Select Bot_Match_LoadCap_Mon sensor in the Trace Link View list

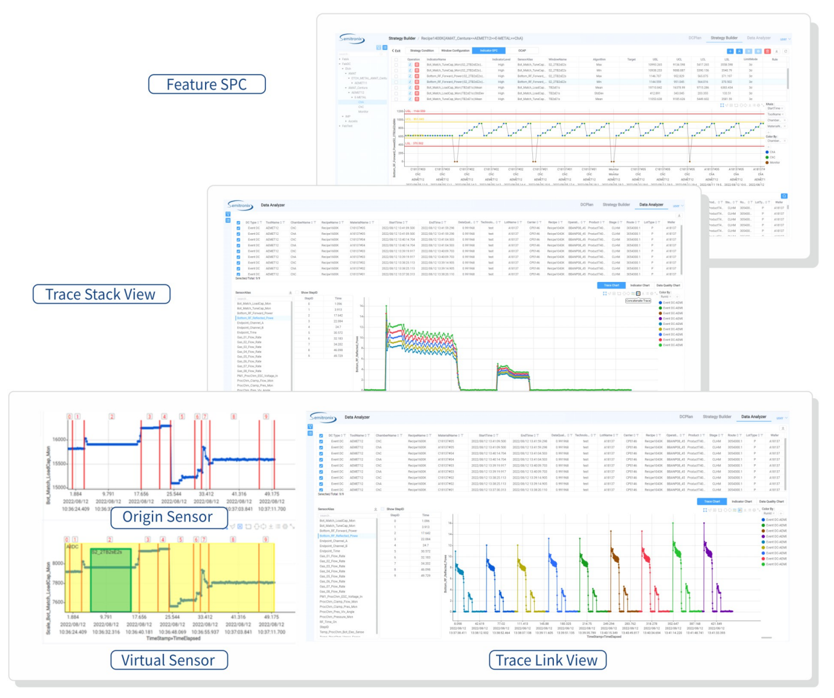337,521
